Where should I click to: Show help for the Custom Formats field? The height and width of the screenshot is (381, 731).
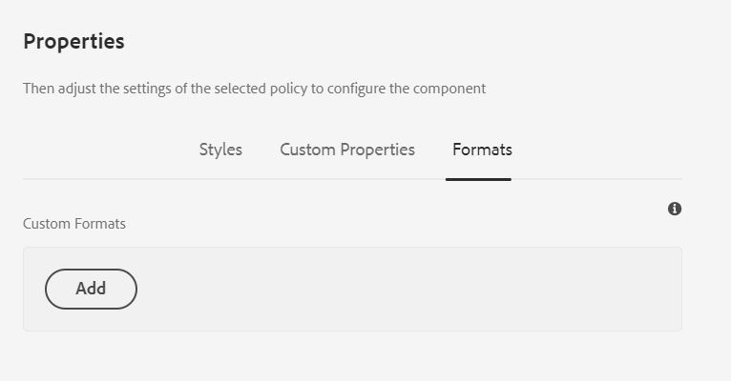point(675,209)
